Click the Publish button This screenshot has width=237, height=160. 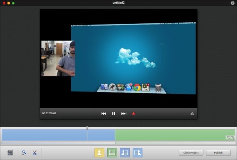pos(218,152)
